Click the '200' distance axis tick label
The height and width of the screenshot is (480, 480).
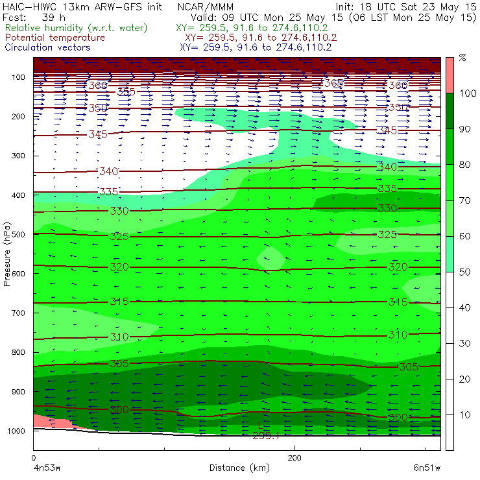(x=294, y=458)
